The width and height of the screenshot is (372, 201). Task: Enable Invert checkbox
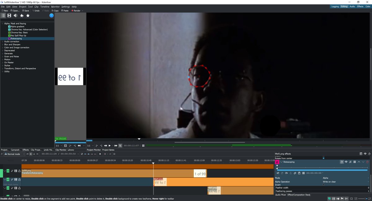tap(324, 185)
